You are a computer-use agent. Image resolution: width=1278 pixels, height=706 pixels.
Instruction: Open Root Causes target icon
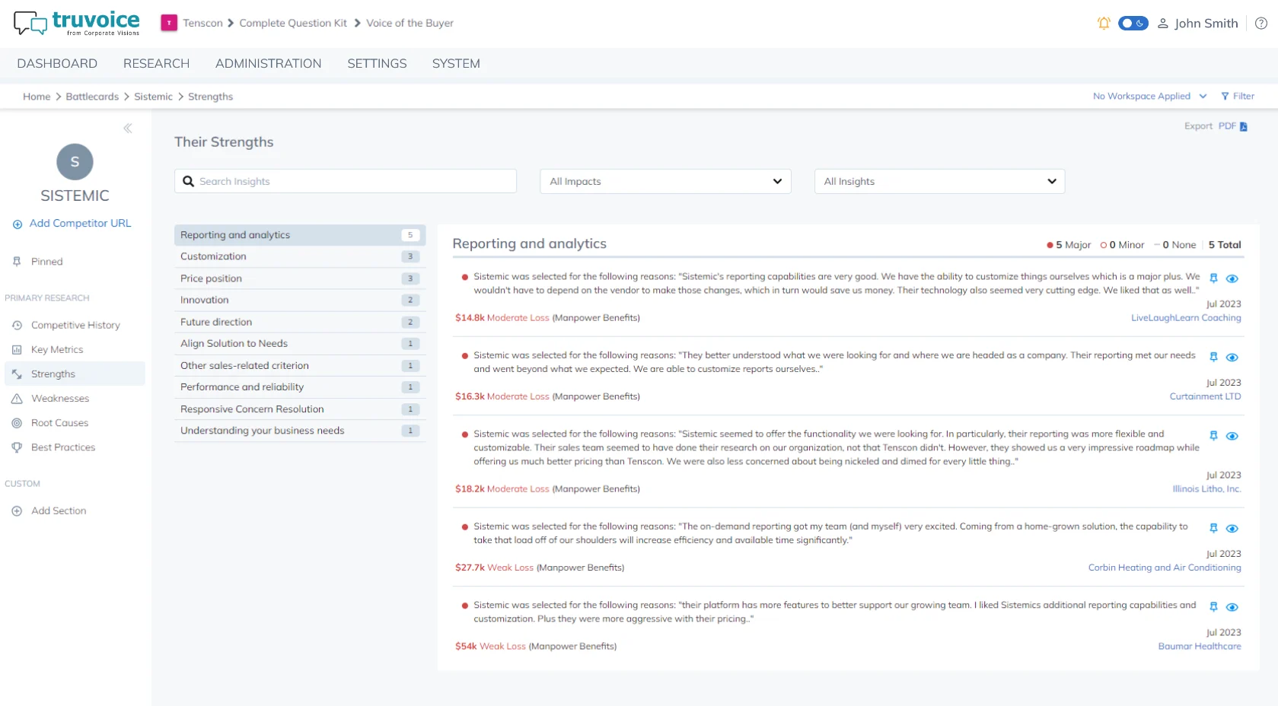click(17, 423)
